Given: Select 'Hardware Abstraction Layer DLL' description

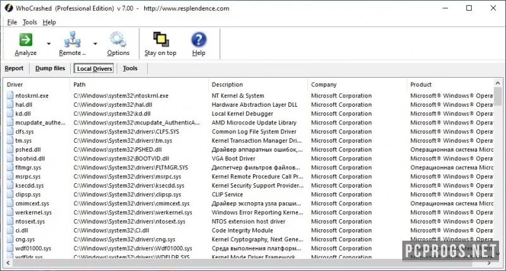Looking at the screenshot, I should [x=255, y=105].
